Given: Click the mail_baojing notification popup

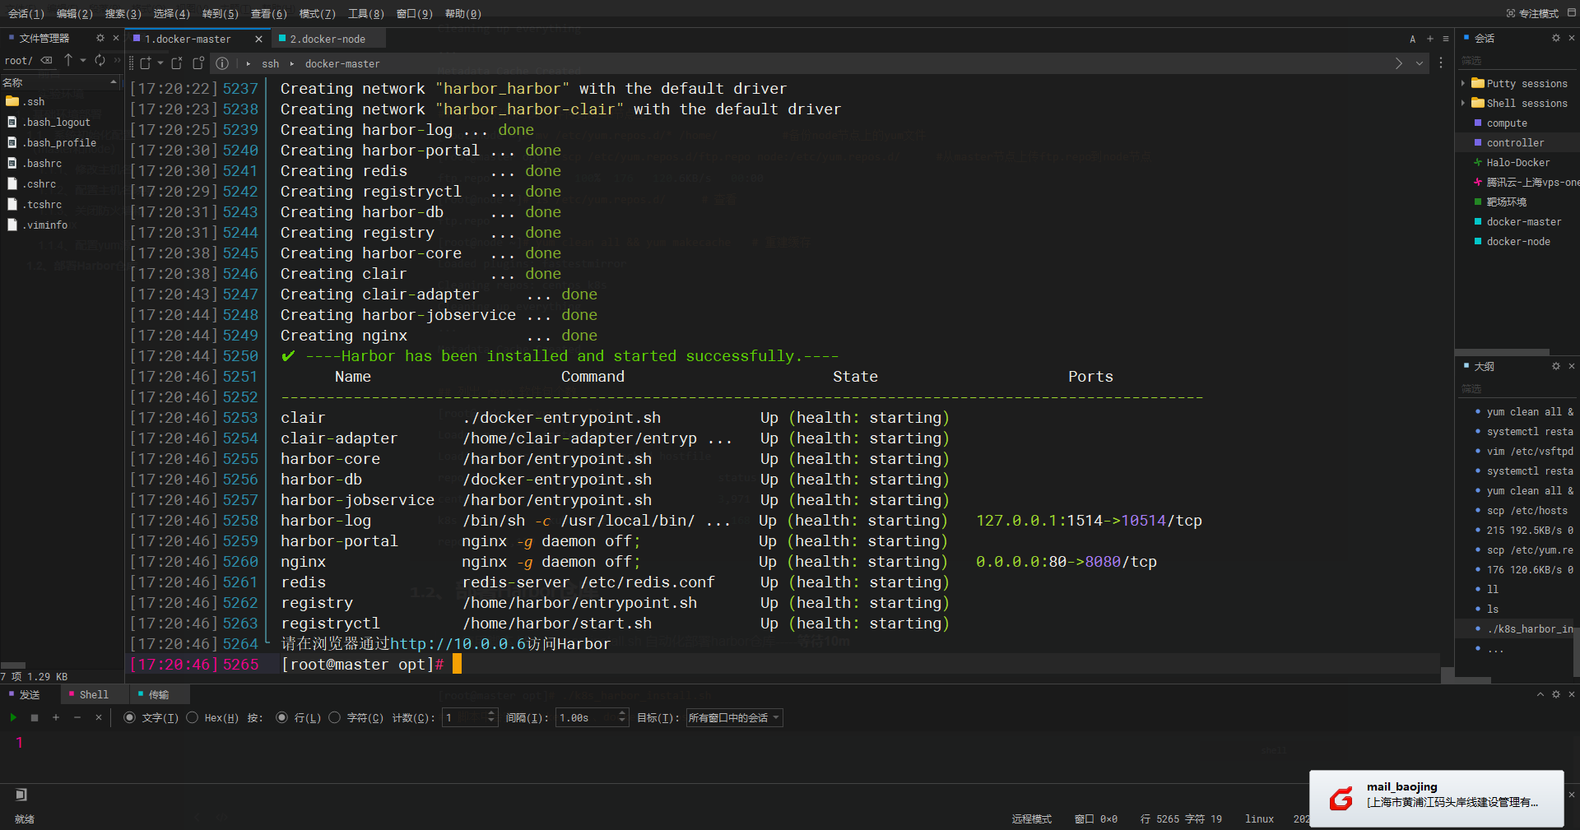Looking at the screenshot, I should click(x=1436, y=798).
